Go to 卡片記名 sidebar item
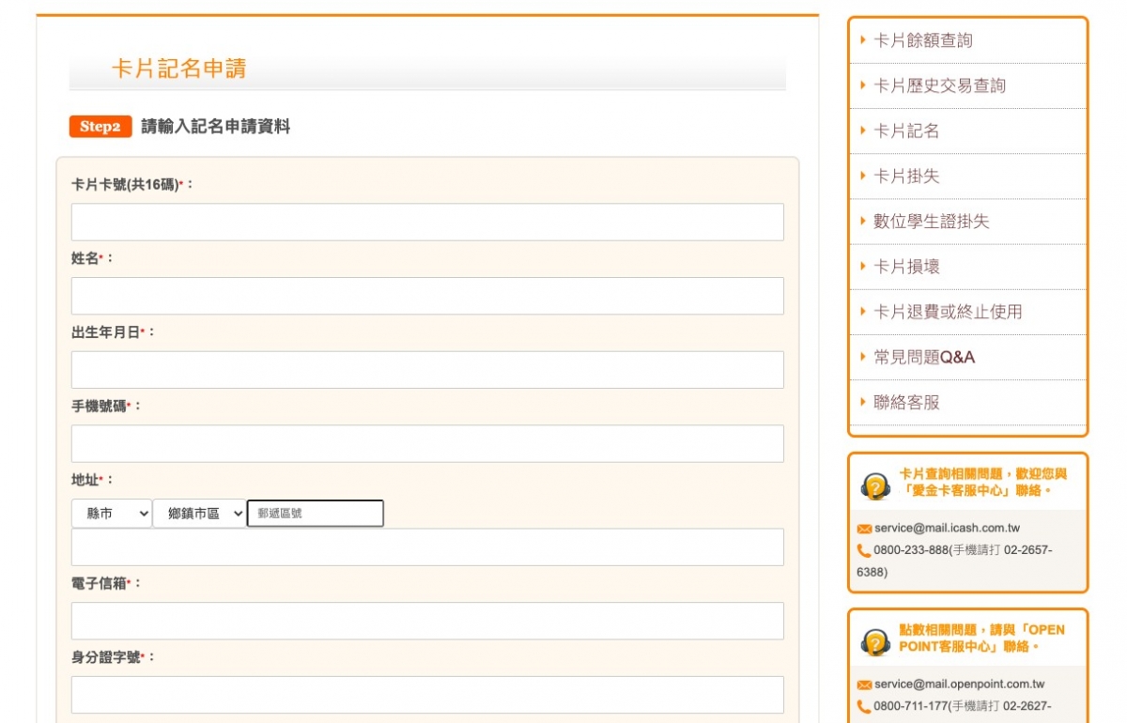Viewport: 1127px width, 723px height. coord(906,131)
